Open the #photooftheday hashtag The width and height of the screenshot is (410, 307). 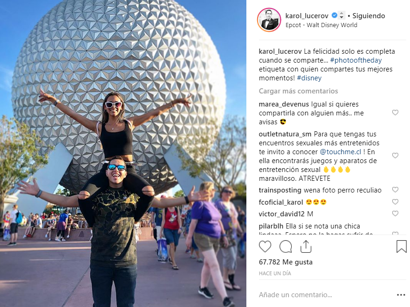(356, 60)
